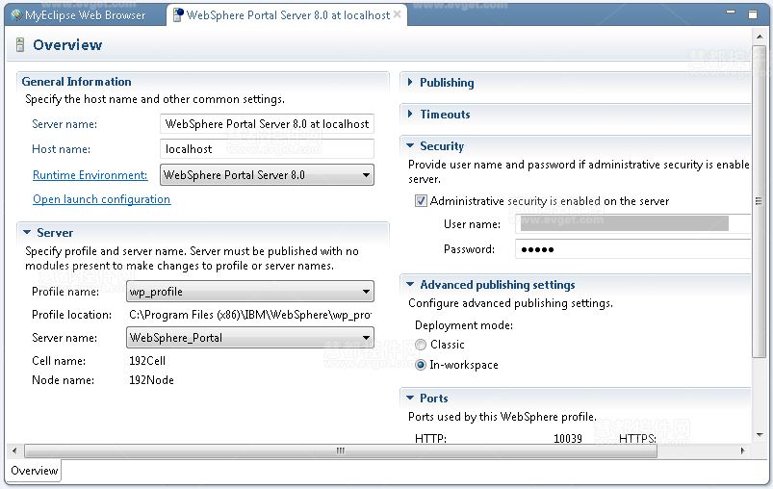Viewport: 773px width, 489px height.
Task: Click the horizontal scrollbar thumb
Action: click(x=340, y=450)
